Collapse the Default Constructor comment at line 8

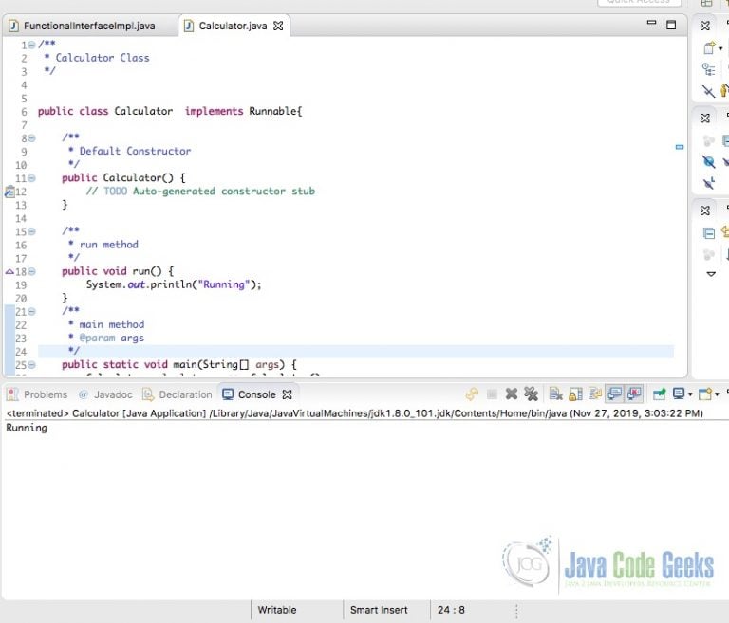[31, 138]
